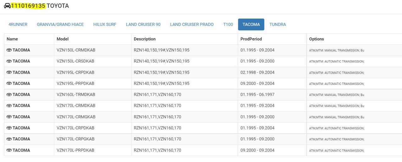Click TACOMA name in the VZN195L-CRPDKAB row
Image resolution: width=402 pixels, height=162 pixels.
click(21, 72)
